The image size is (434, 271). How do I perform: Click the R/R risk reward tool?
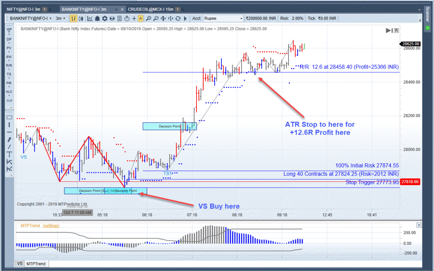point(9,65)
